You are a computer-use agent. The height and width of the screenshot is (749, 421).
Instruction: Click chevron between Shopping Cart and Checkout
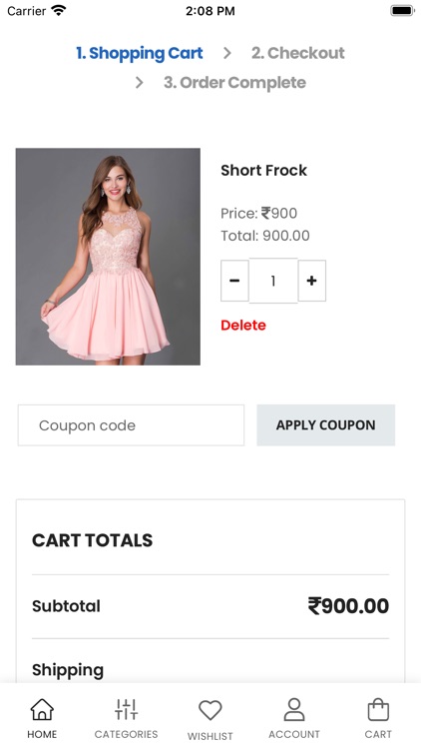point(227,53)
